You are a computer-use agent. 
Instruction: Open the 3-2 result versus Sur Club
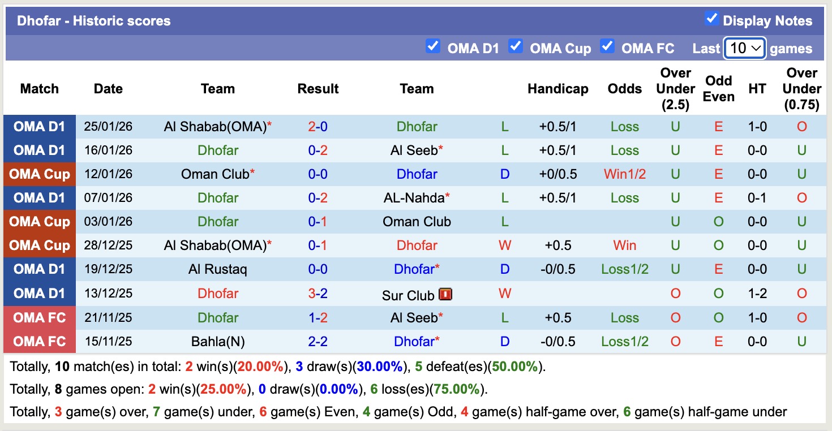[x=318, y=294]
